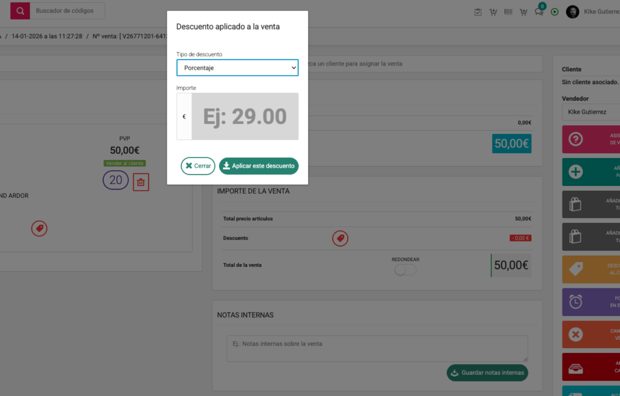Screen dimensions: 620x396
Task: Click Cerrar to close the discount dialog
Action: pos(198,166)
